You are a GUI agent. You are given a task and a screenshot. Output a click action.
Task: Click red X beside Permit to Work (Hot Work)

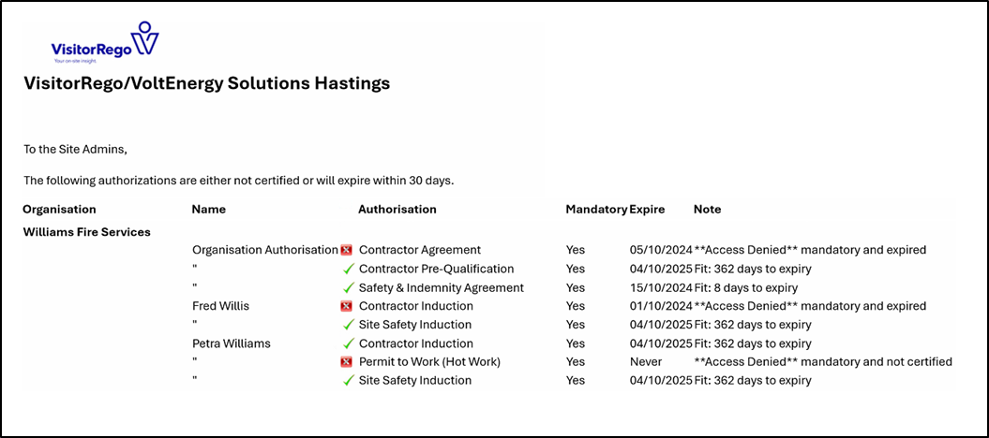[346, 362]
